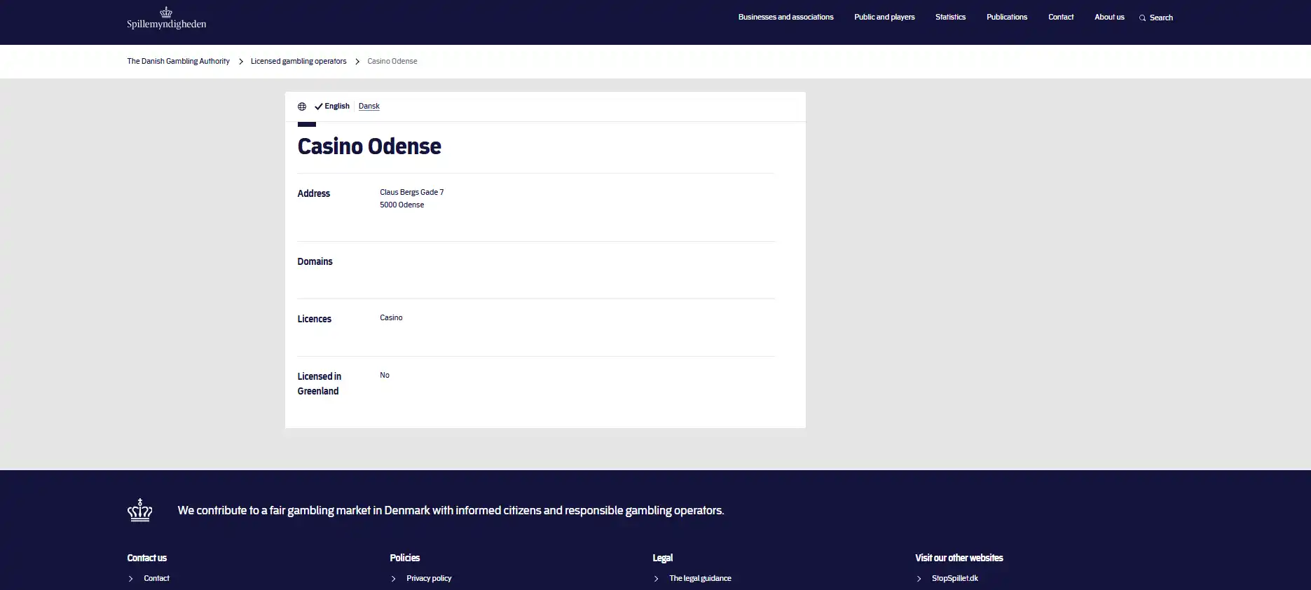The image size is (1311, 590).
Task: Select the English language option
Action: click(337, 107)
